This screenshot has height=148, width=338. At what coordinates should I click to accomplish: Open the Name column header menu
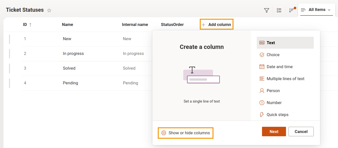(x=67, y=24)
